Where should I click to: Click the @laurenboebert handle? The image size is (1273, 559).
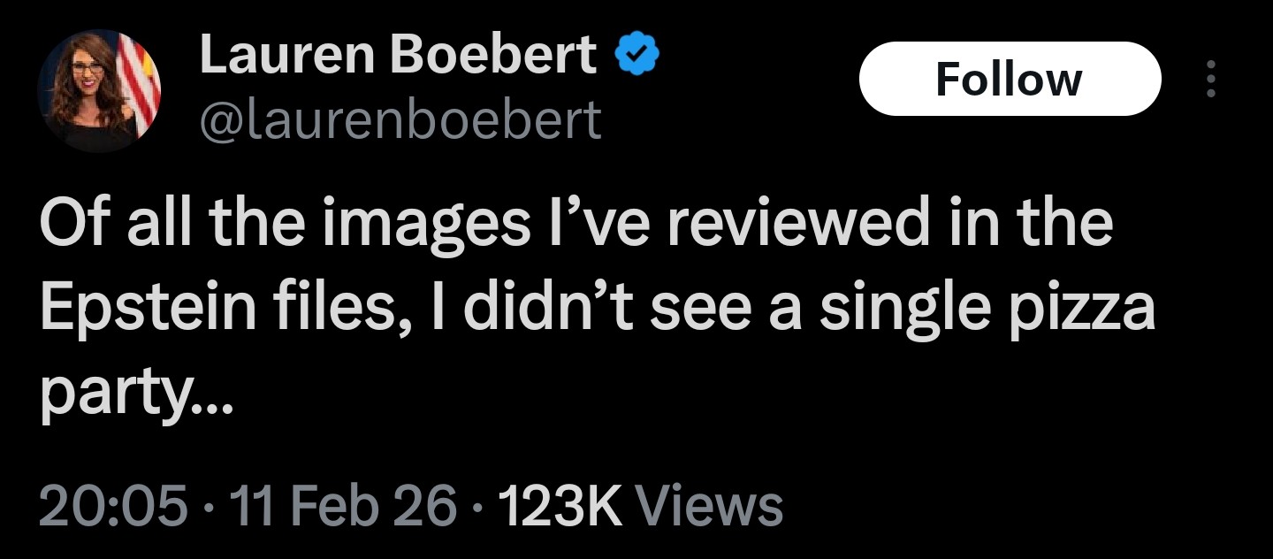point(400,119)
